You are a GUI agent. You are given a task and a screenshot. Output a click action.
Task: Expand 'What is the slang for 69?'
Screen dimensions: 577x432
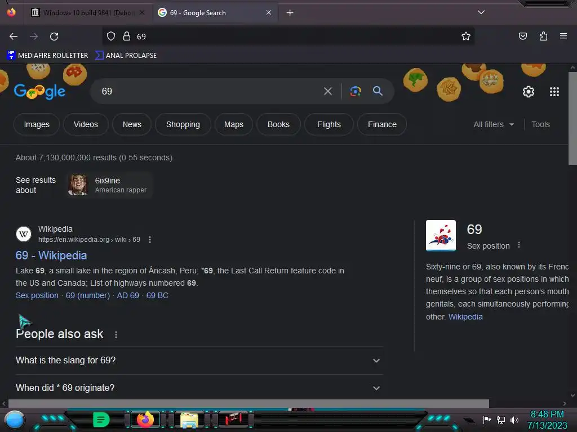(199, 361)
